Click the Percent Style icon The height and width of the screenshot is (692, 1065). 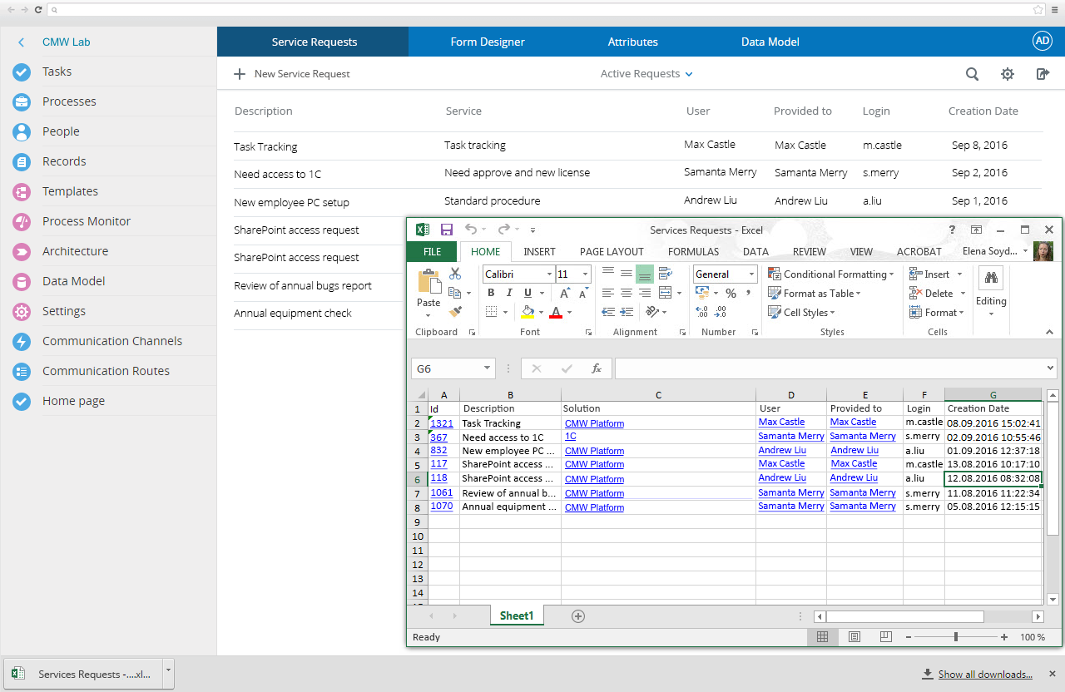tap(731, 293)
